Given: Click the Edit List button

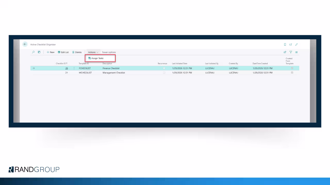Looking at the screenshot, I should (x=63, y=52).
